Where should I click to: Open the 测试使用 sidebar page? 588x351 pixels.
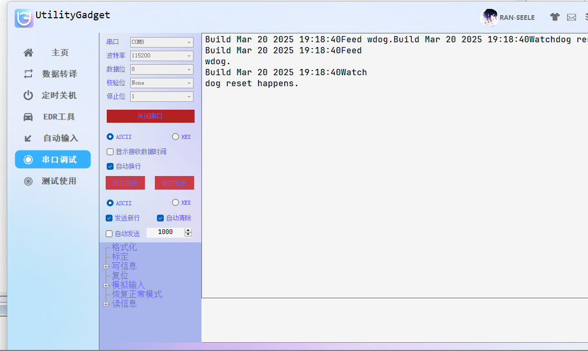pyautogui.click(x=52, y=181)
